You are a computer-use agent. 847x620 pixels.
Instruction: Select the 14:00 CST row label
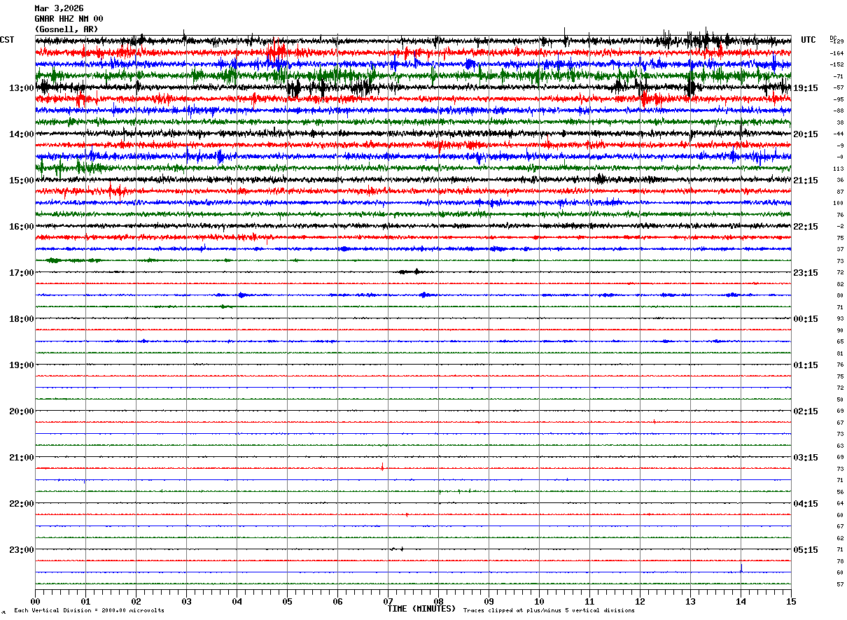click(x=21, y=134)
